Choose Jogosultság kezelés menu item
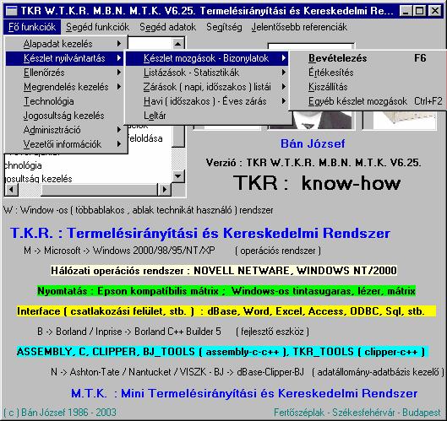This screenshot has width=447, height=421. point(64,116)
